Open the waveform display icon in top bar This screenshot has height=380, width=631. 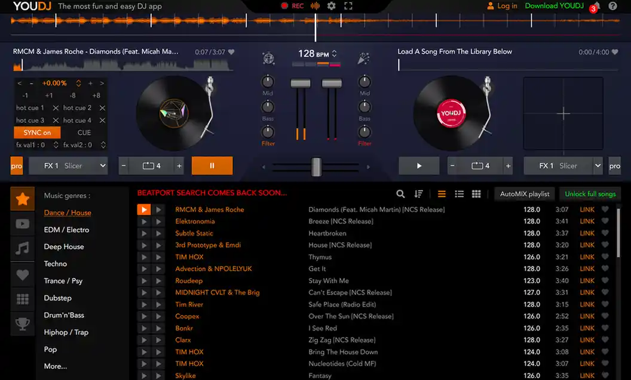click(x=315, y=5)
